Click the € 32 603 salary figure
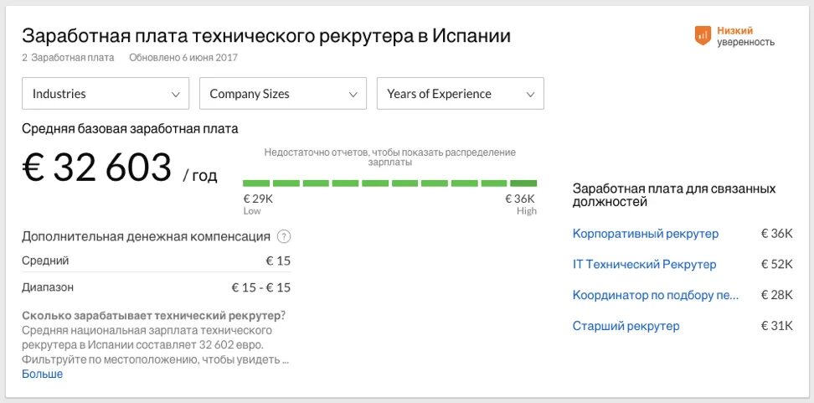This screenshot has width=814, height=403. click(x=96, y=168)
